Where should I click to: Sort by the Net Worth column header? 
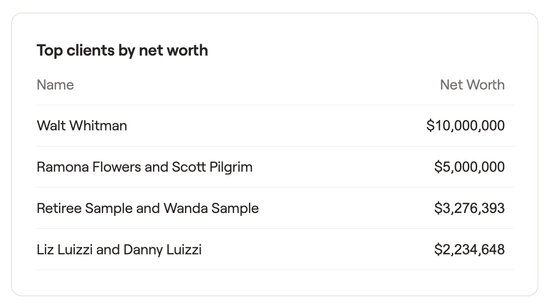(x=472, y=85)
